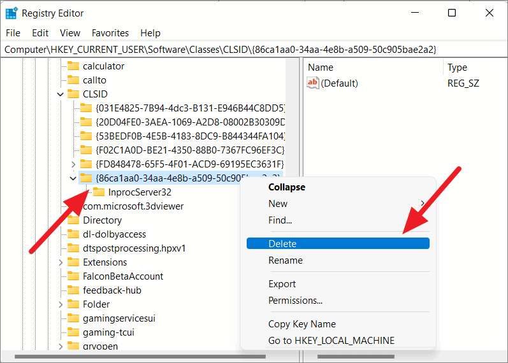Click folder icon of {F02C1A0D-BE21-4350 key
508x363 pixels.
coord(86,150)
